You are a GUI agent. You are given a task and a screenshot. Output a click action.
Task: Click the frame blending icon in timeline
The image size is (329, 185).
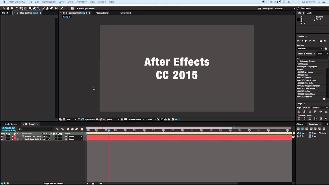(x=72, y=129)
